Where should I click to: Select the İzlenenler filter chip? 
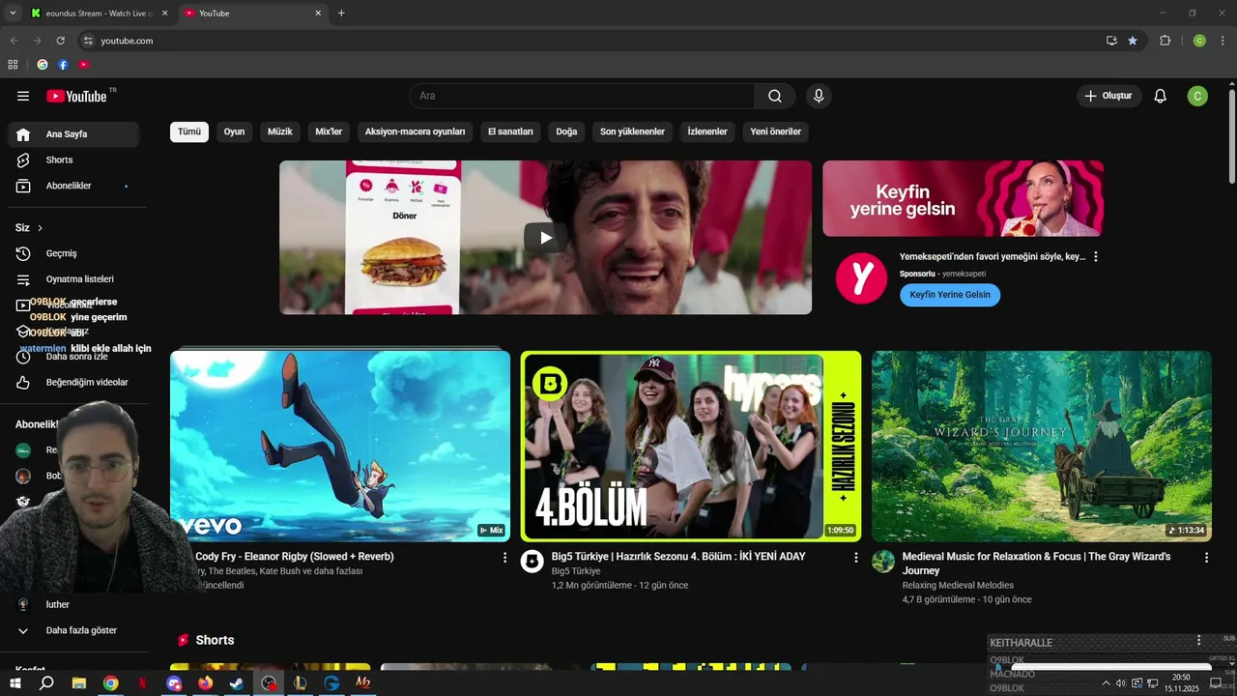point(707,131)
